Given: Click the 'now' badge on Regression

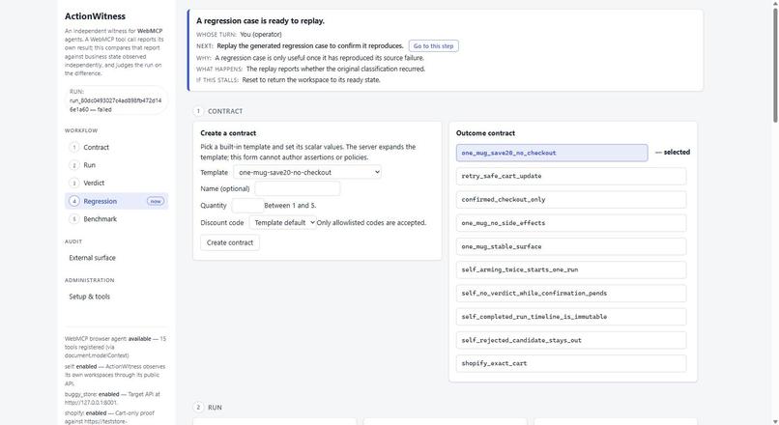Looking at the screenshot, I should tap(156, 201).
